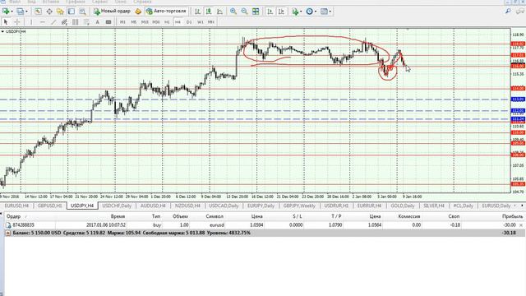The width and height of the screenshot is (526, 296).
Task: Open the chat bubbles icon
Action: point(520,12)
